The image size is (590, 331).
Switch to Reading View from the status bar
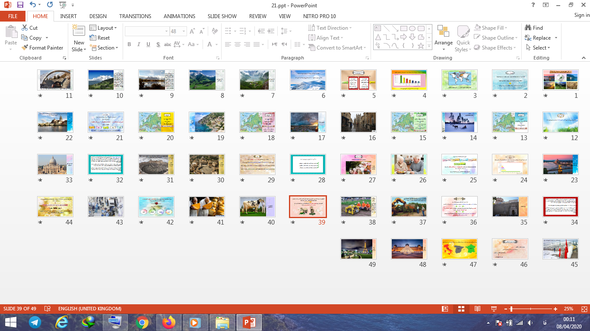[477, 309]
